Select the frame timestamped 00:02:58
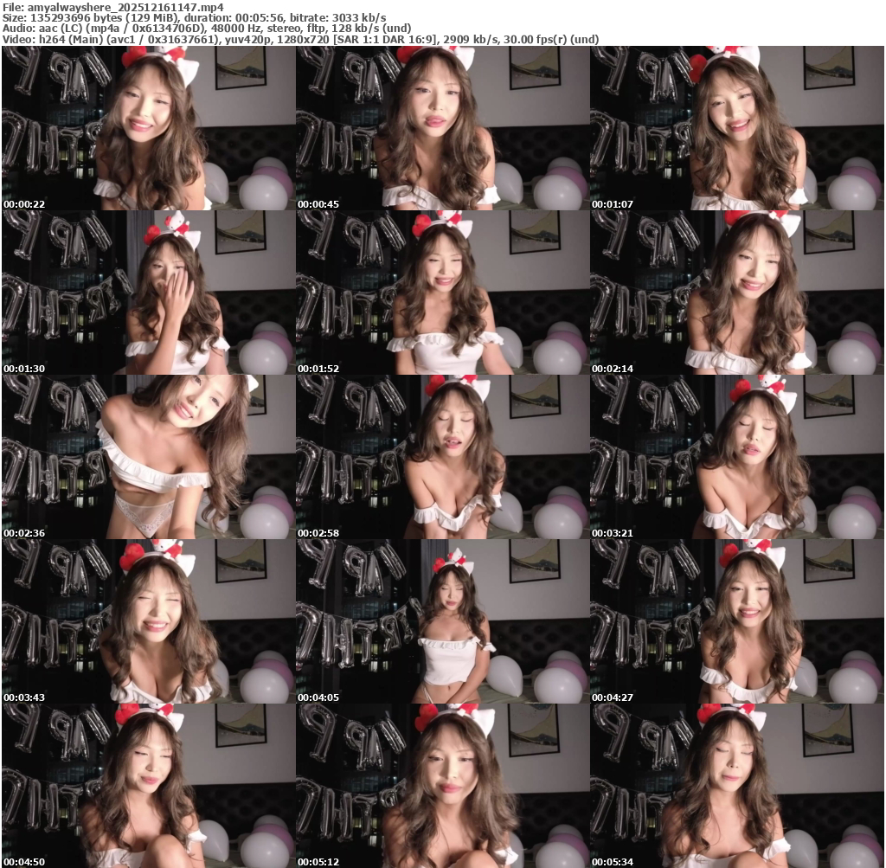Viewport: 886px width, 868px height. (442, 457)
